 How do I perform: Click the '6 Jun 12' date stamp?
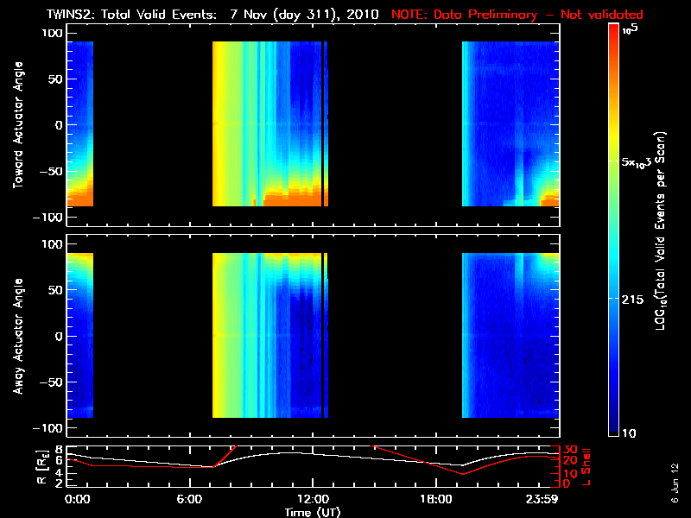pos(675,483)
